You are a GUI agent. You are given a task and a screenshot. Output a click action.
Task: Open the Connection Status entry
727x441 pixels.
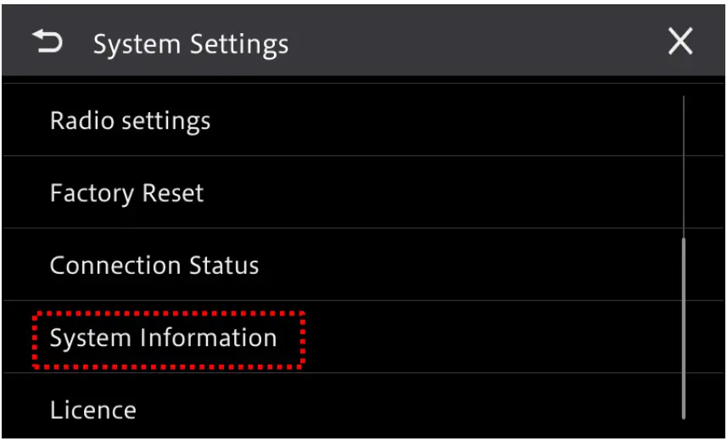point(154,265)
